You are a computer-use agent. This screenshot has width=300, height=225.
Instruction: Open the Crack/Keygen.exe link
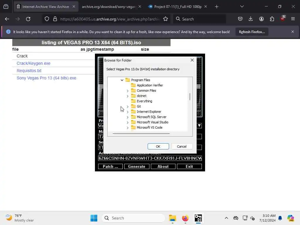tap(33, 63)
